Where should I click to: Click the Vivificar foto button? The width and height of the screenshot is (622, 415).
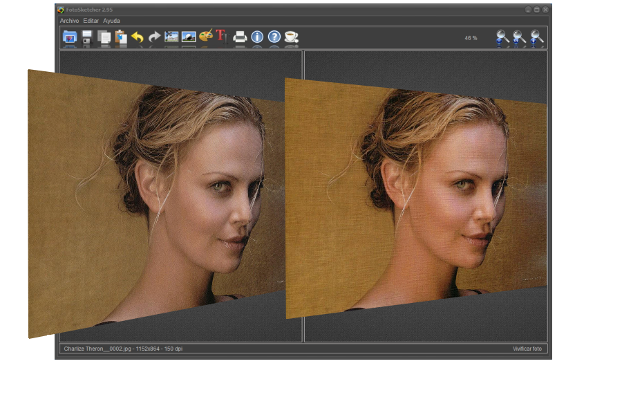point(527,349)
